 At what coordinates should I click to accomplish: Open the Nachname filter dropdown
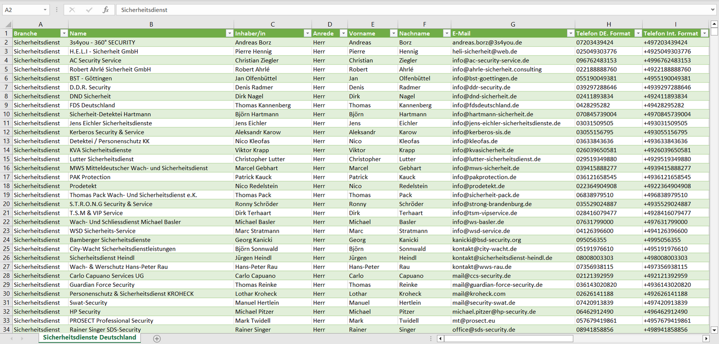(446, 33)
